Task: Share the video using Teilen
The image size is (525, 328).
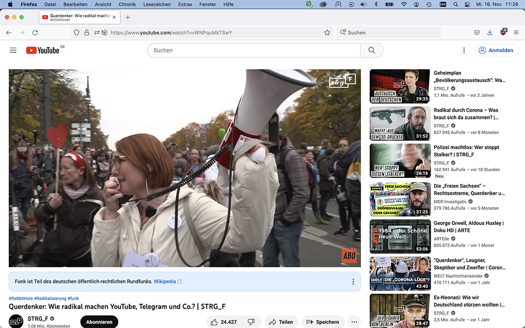Action: pos(281,322)
